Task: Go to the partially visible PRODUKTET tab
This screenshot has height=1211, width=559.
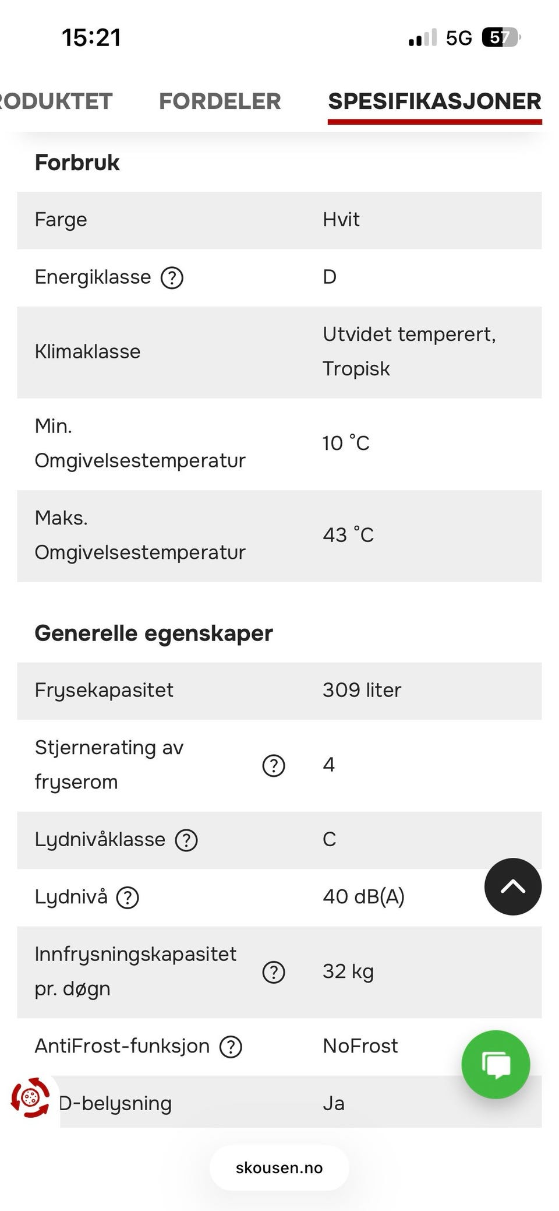Action: click(x=56, y=101)
